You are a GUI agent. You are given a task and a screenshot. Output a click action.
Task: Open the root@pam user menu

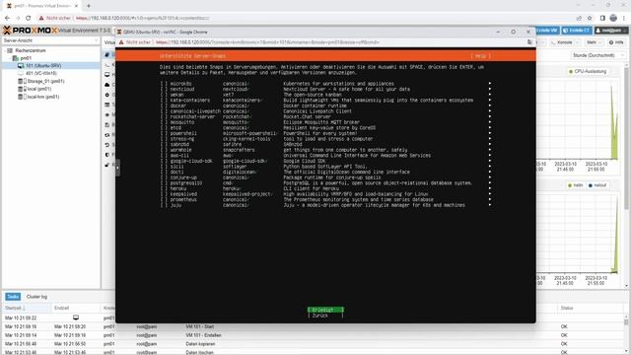pyautogui.click(x=611, y=31)
